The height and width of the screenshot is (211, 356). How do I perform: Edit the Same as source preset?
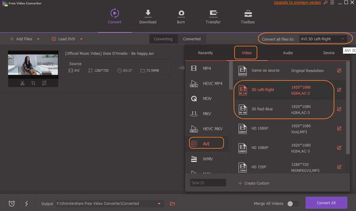click(x=339, y=70)
